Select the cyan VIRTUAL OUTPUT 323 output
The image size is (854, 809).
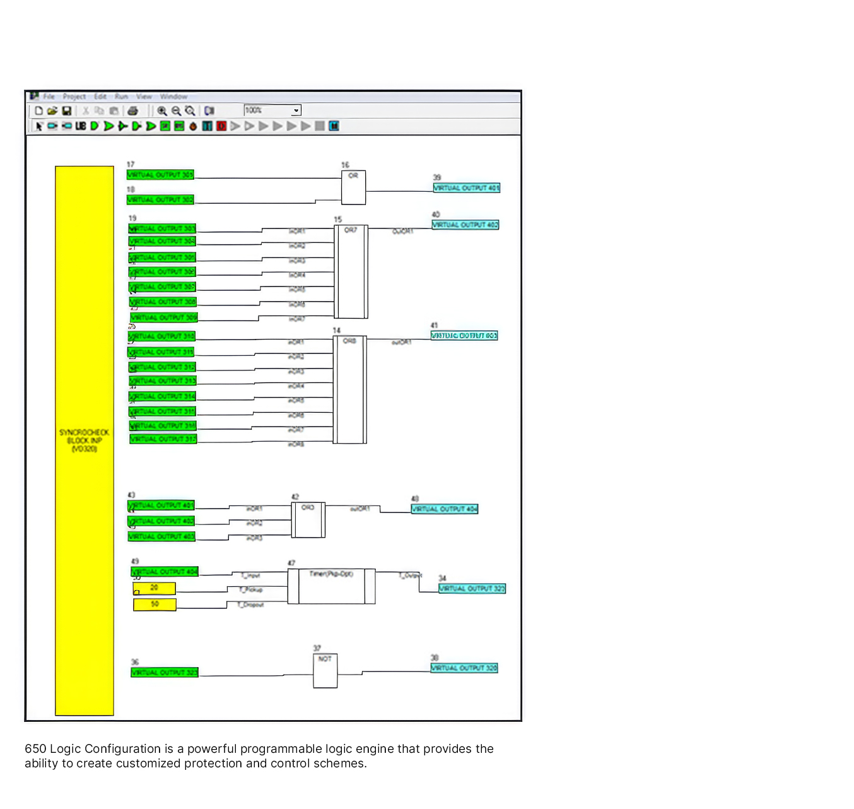coord(472,588)
